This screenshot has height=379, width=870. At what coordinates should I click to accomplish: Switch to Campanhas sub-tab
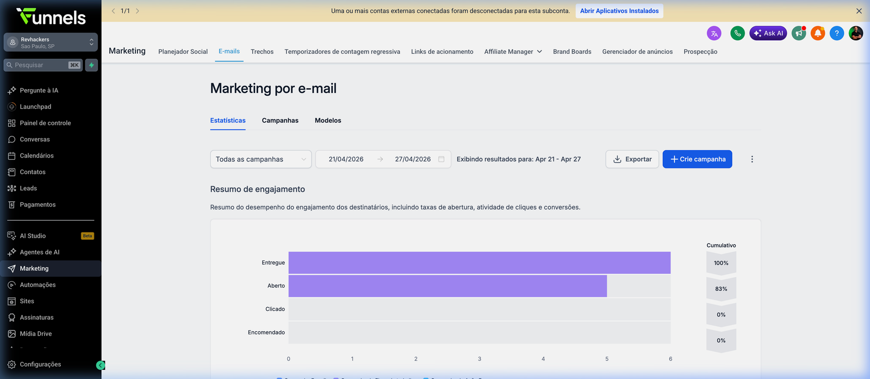[280, 121]
